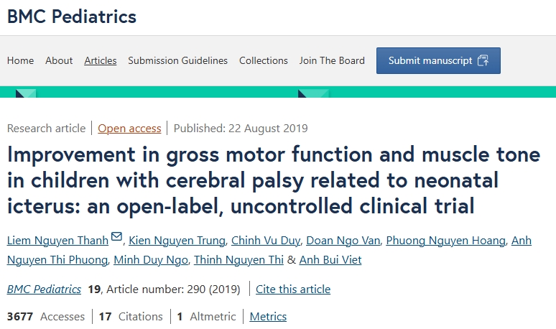Click the BMC Pediatrics journal citation link
The height and width of the screenshot is (329, 556).
click(44, 289)
